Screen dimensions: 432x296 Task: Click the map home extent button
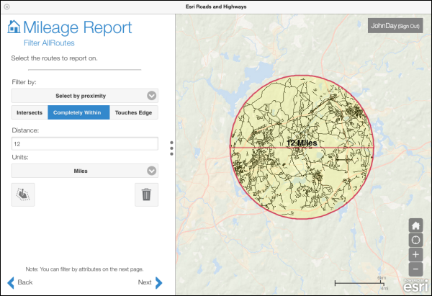(415, 225)
